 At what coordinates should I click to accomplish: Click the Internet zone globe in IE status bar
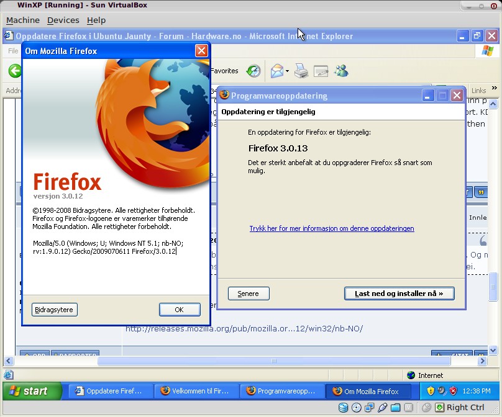coord(411,375)
